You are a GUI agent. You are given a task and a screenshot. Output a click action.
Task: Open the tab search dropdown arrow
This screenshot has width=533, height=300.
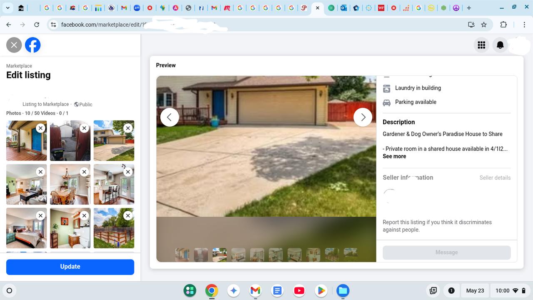(x=7, y=8)
